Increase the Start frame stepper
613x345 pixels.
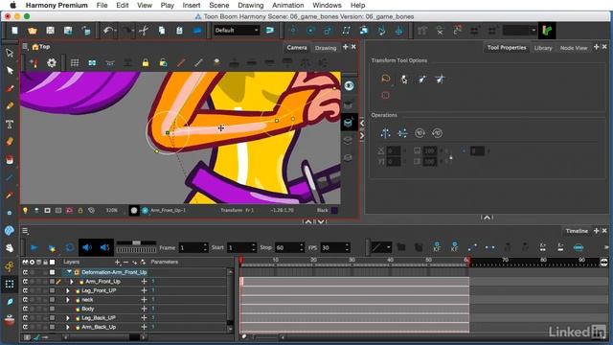pyautogui.click(x=253, y=245)
